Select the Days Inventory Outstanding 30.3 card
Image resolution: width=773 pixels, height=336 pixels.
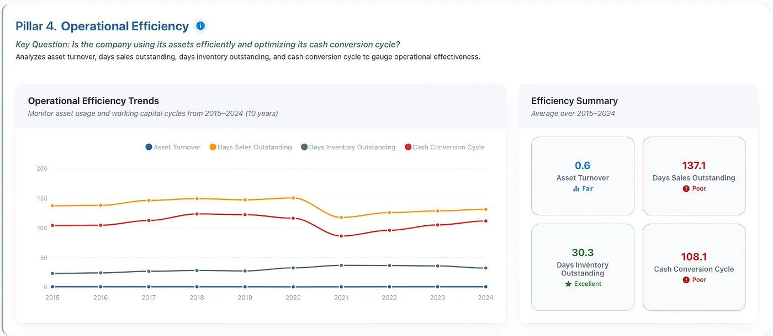(583, 267)
